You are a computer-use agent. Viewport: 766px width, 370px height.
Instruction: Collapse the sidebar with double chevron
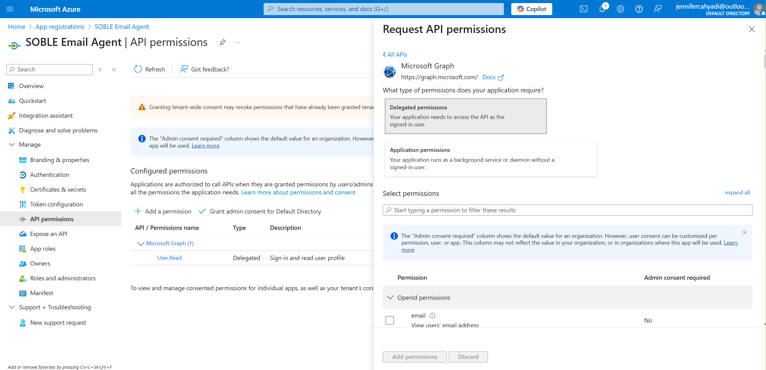click(x=114, y=70)
